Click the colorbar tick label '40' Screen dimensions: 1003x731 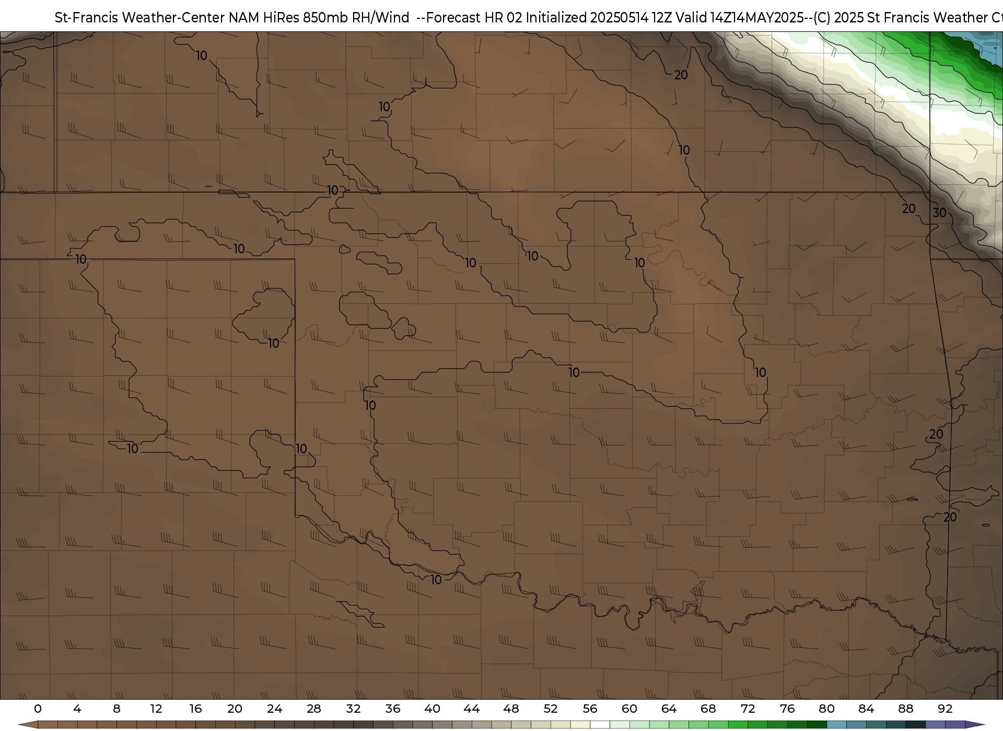[432, 709]
